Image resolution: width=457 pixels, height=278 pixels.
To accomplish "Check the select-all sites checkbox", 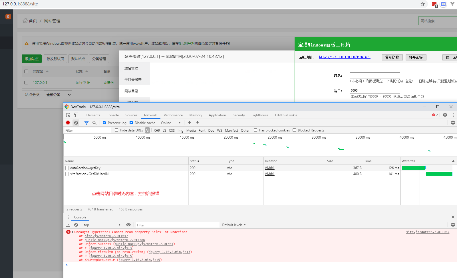I will pyautogui.click(x=26, y=71).
